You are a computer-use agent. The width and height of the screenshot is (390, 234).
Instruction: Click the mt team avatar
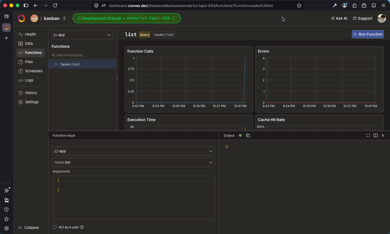pos(34,18)
